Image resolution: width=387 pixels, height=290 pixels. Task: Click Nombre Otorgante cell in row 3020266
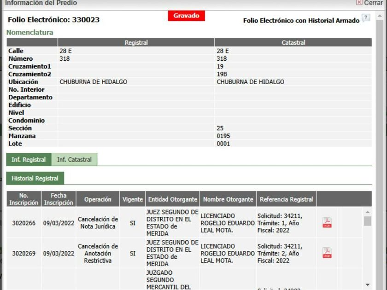[227, 223]
